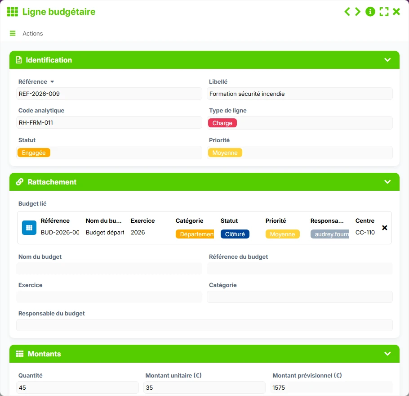Image resolution: width=409 pixels, height=396 pixels.
Task: Toggle fullscreen with the expand icon
Action: pyautogui.click(x=384, y=12)
